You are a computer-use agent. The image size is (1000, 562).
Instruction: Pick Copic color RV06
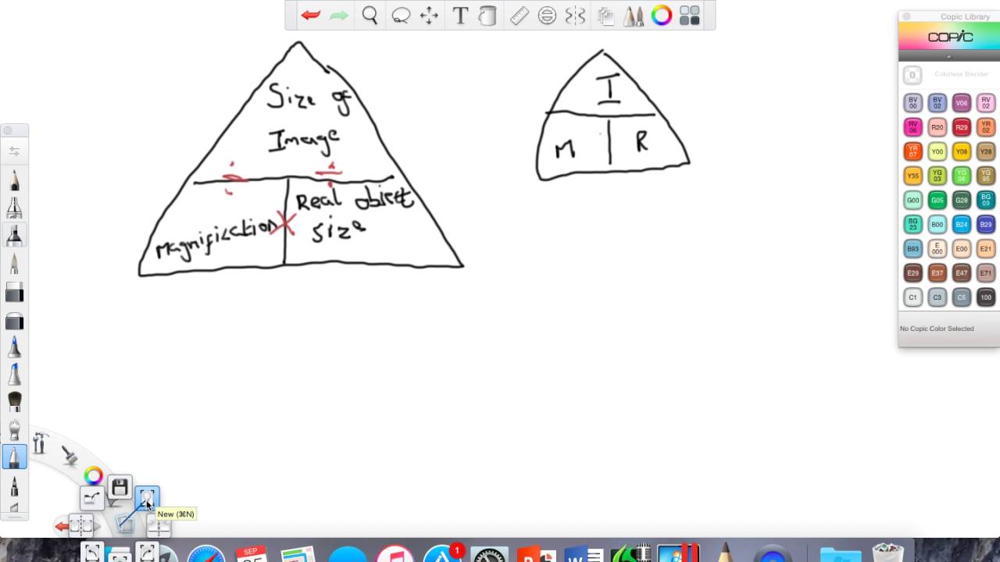[x=912, y=126]
